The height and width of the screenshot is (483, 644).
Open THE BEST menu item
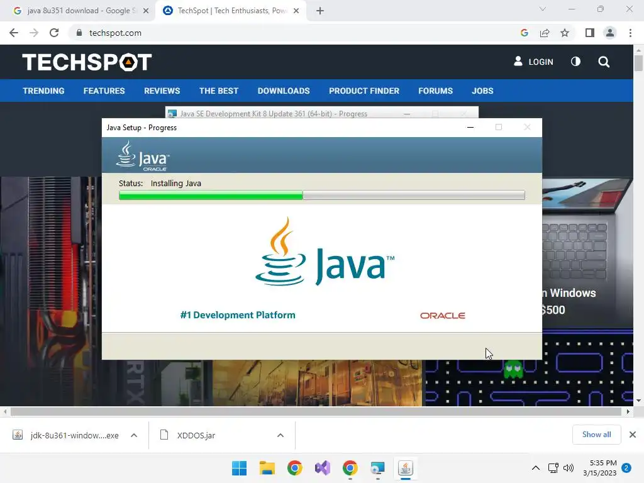pos(218,91)
